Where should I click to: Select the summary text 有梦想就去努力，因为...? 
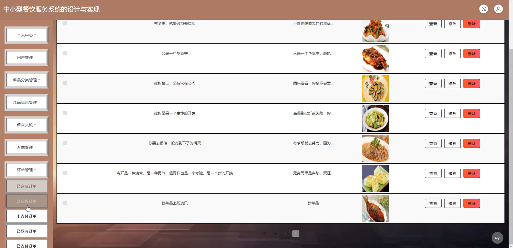(313, 143)
